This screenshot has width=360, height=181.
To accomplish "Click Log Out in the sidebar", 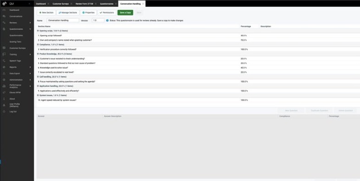I will coord(13,111).
